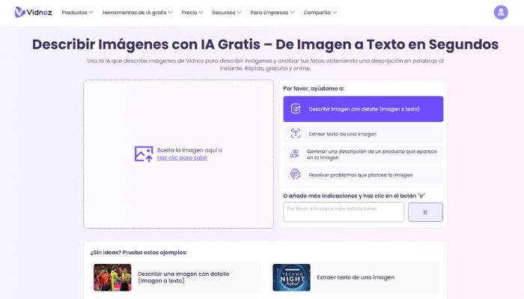Expand the chevron next to Para Empresas

point(292,13)
